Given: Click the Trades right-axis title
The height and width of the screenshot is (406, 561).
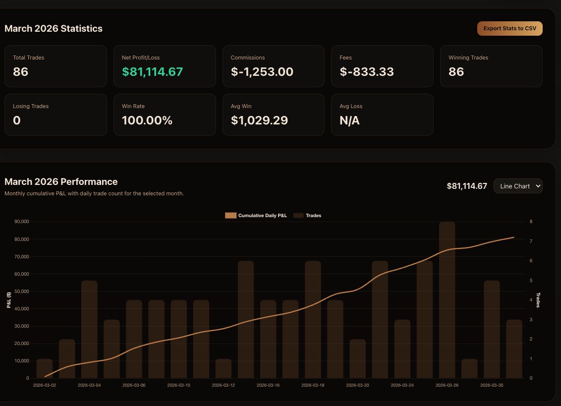Looking at the screenshot, I should (538, 300).
